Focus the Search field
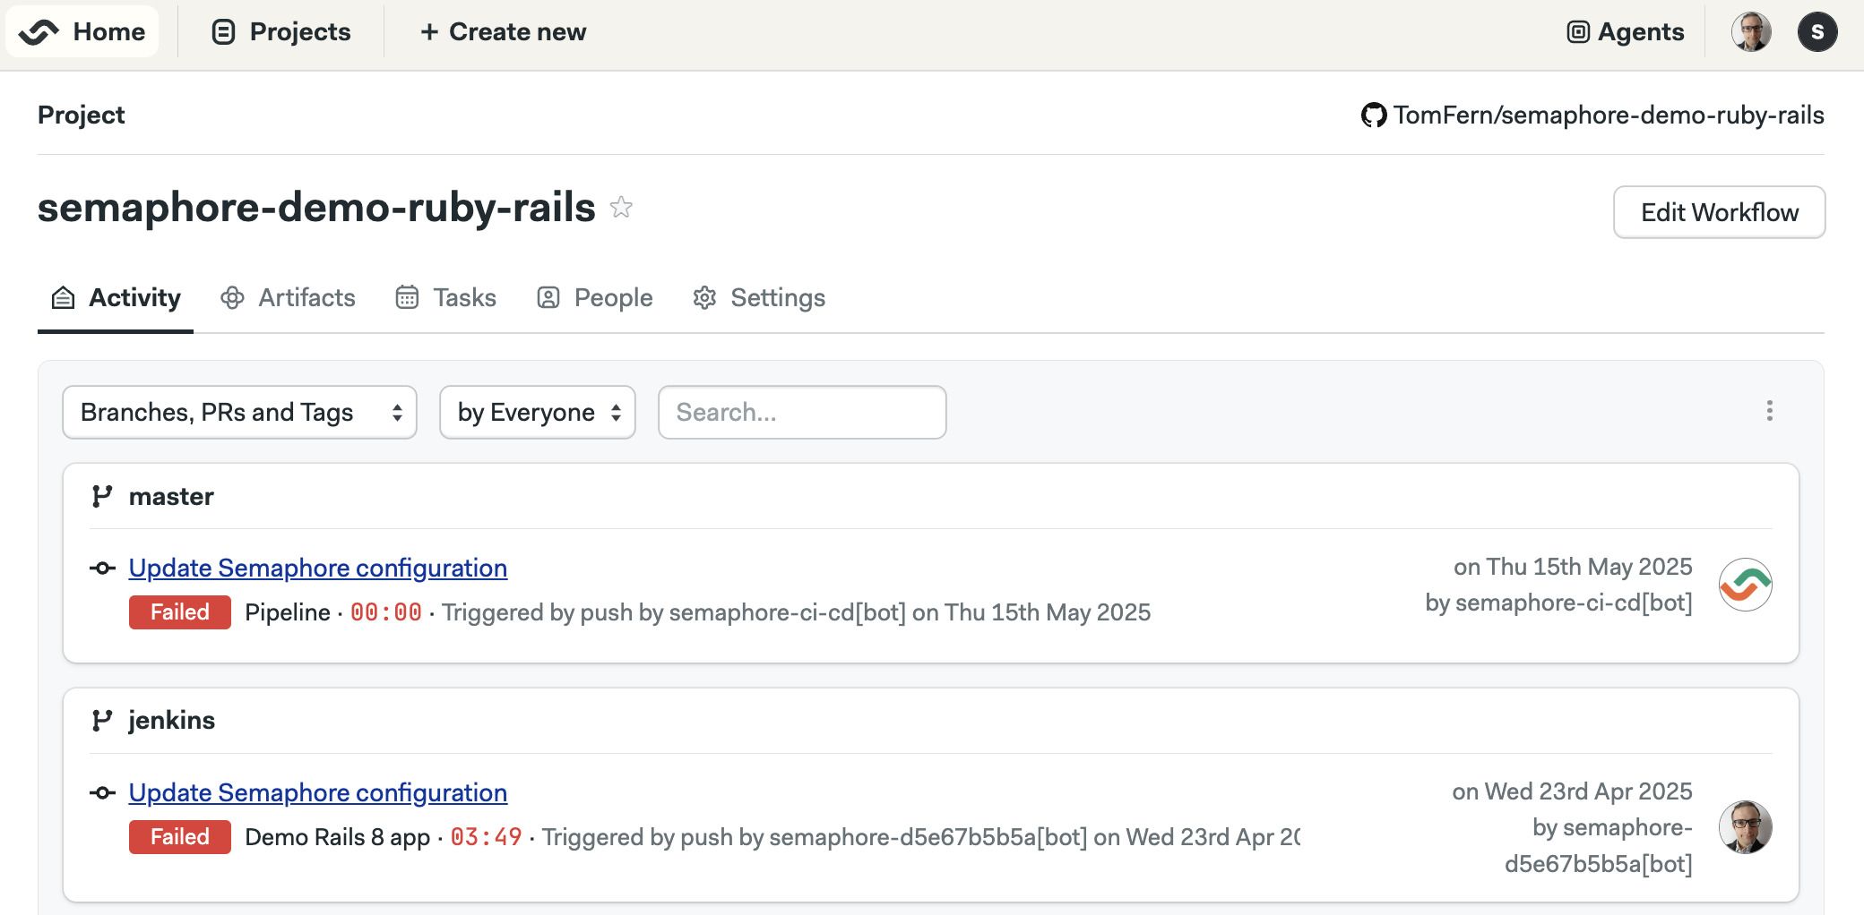This screenshot has width=1864, height=915. tap(802, 413)
